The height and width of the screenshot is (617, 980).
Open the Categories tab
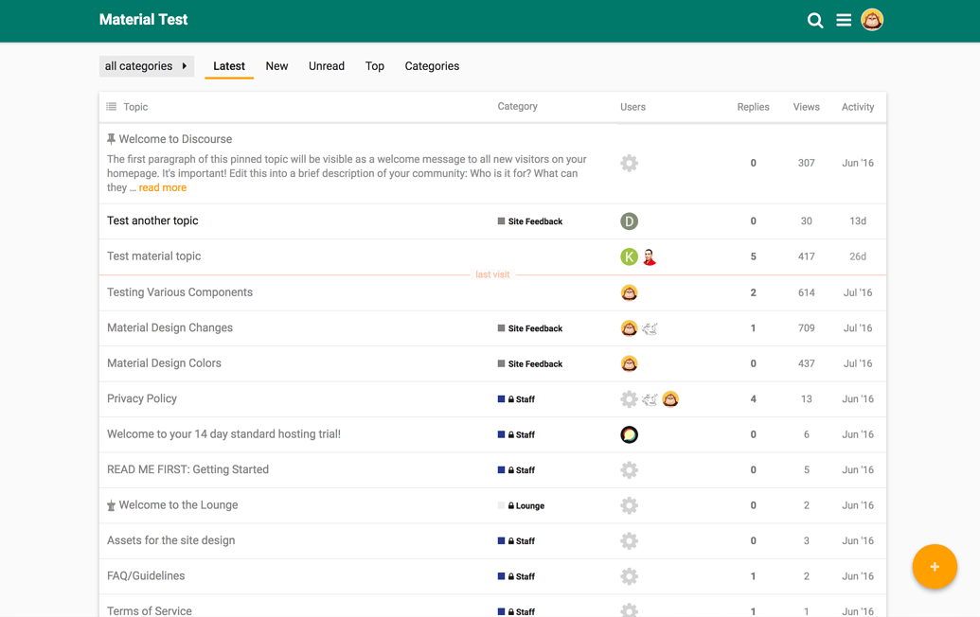(x=432, y=66)
